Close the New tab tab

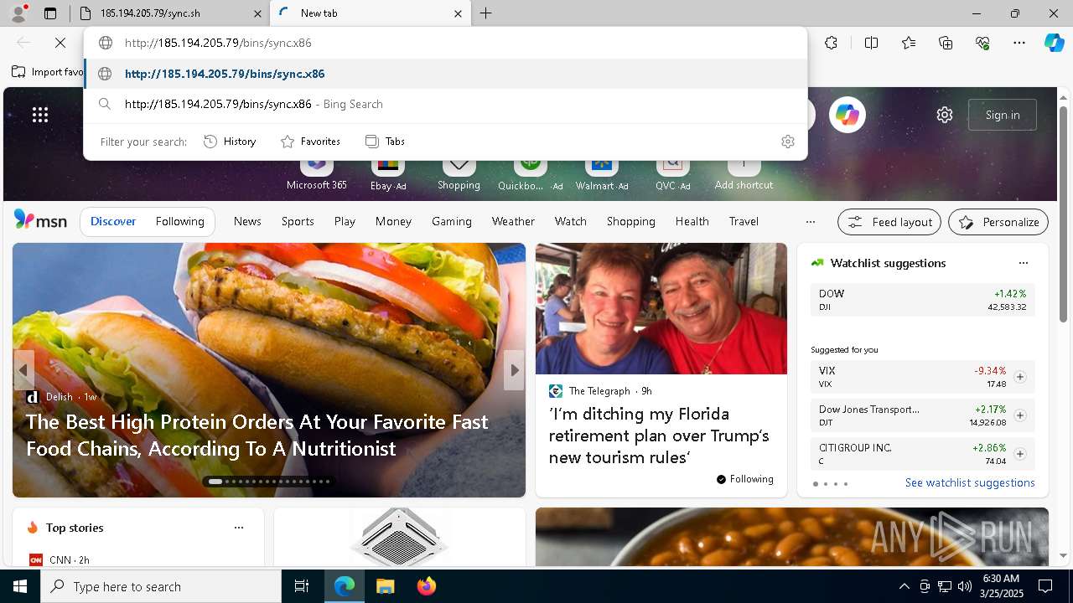pyautogui.click(x=458, y=13)
